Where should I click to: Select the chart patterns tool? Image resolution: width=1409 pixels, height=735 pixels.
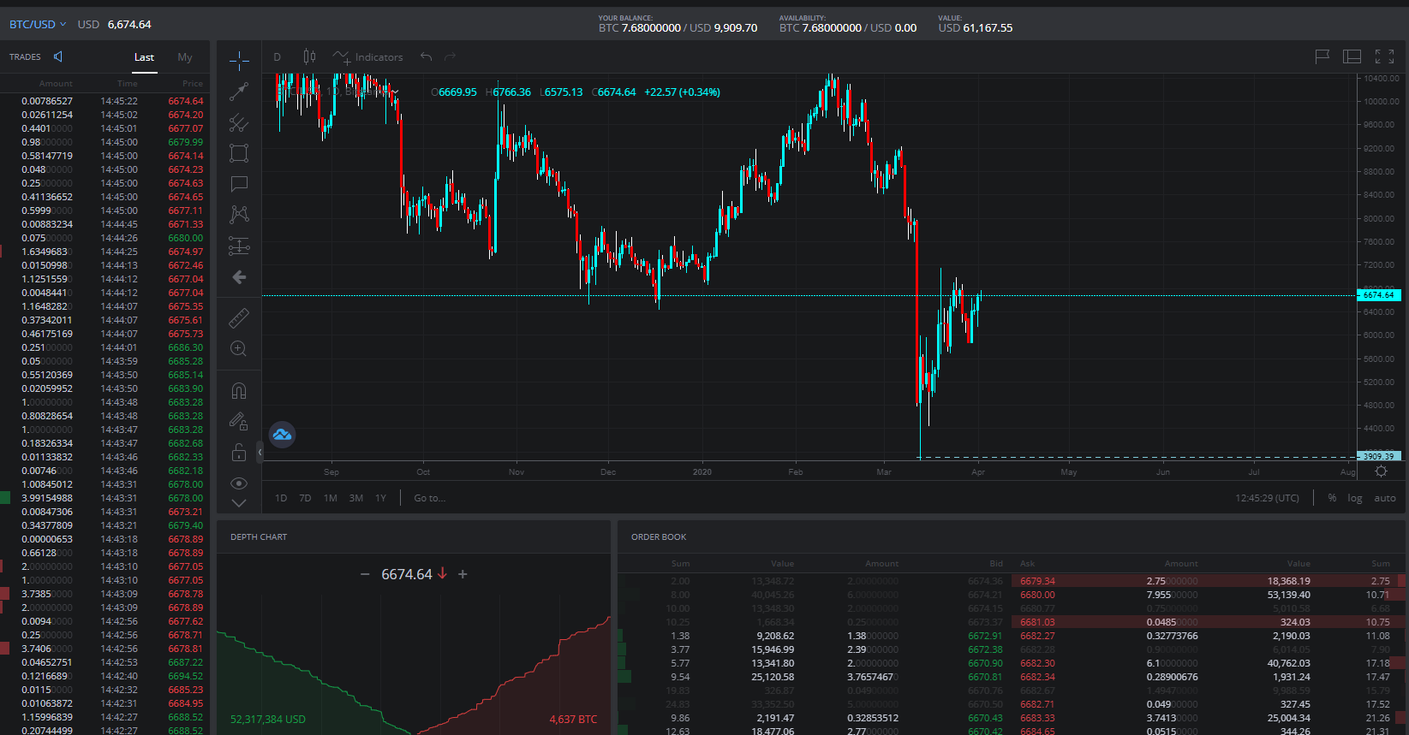[x=239, y=214]
